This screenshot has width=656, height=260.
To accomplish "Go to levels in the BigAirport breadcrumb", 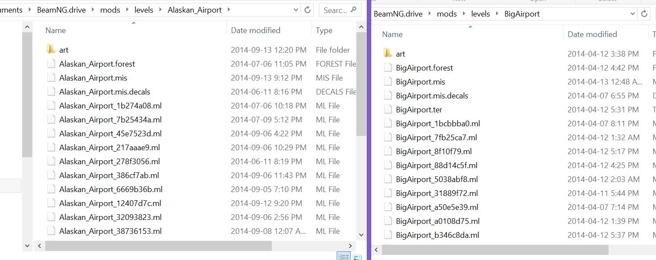I will pos(480,14).
